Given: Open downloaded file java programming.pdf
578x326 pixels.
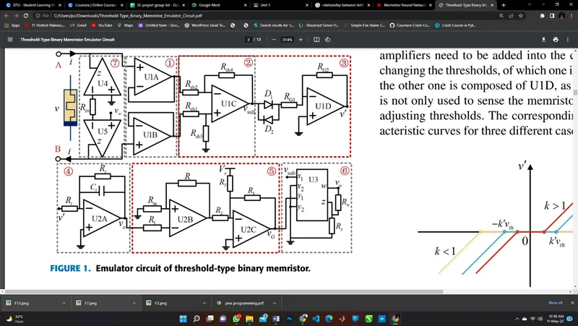Looking at the screenshot, I should click(x=241, y=303).
